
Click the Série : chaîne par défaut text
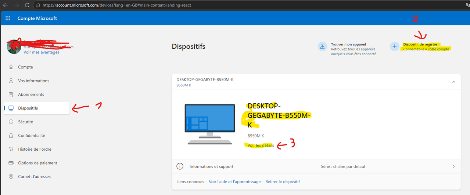(343, 166)
